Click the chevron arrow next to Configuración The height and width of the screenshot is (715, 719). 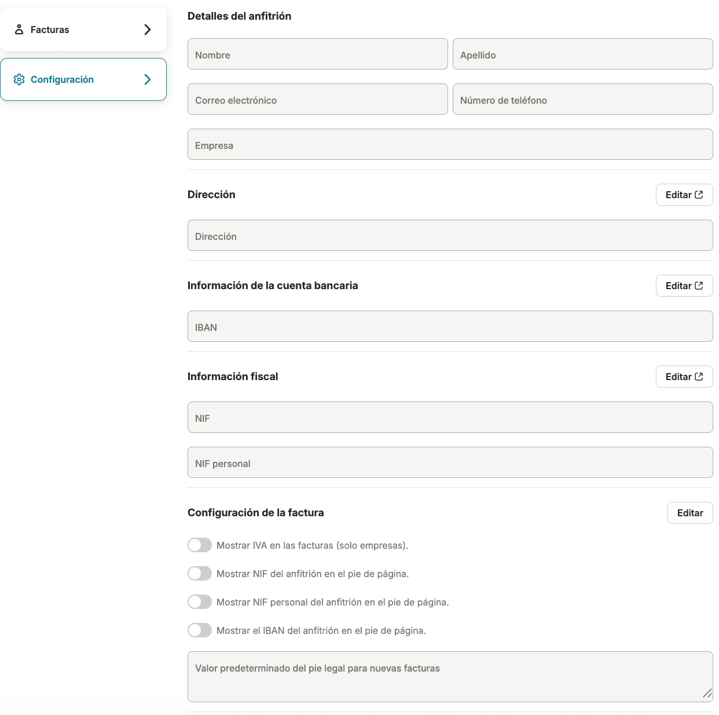(x=148, y=79)
